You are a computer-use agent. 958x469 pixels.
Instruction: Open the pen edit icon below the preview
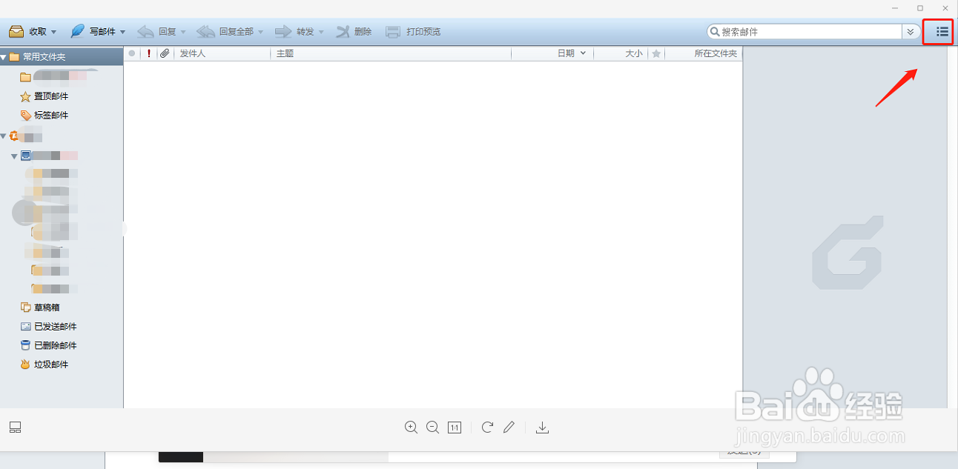point(509,428)
